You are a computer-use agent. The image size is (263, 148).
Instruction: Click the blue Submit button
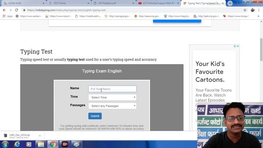click(x=95, y=116)
